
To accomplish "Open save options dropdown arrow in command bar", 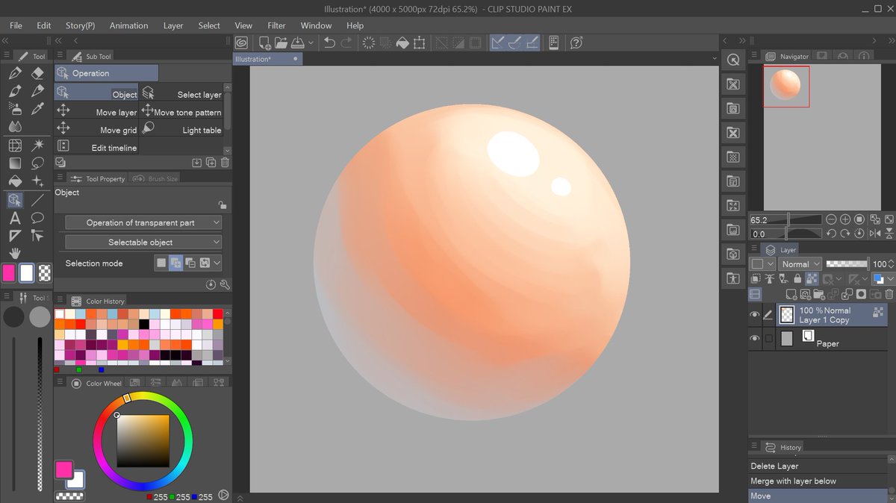I will 309,43.
